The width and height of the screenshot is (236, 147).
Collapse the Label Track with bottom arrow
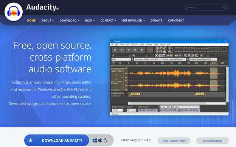coord(116,96)
